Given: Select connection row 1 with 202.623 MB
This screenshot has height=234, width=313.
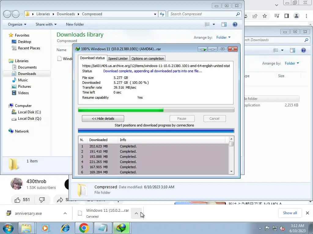Looking at the screenshot, I should click(x=154, y=146).
